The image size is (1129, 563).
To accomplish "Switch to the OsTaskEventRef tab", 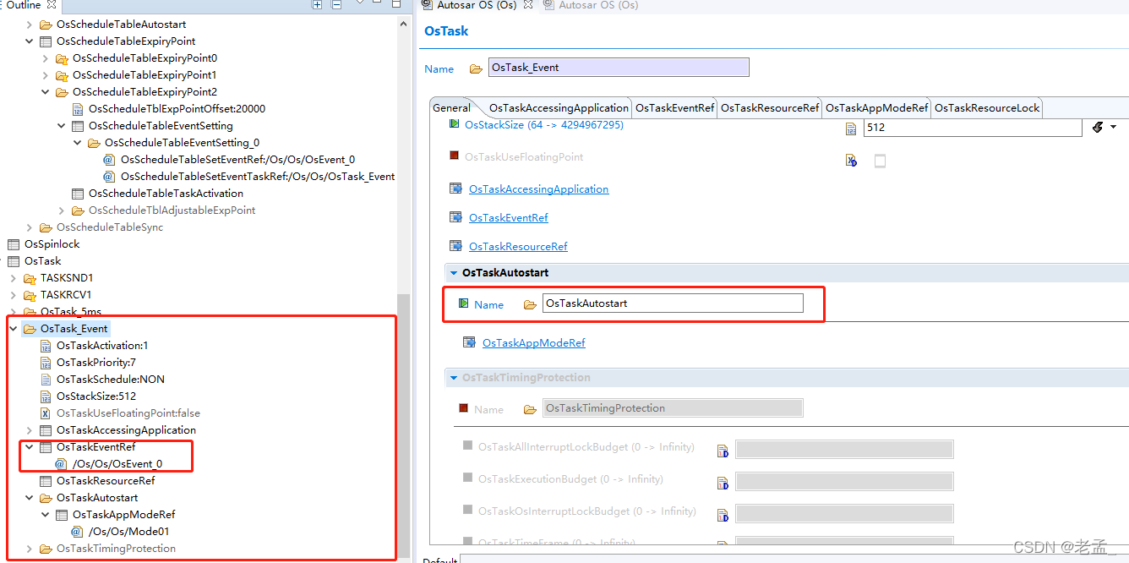I will click(675, 107).
